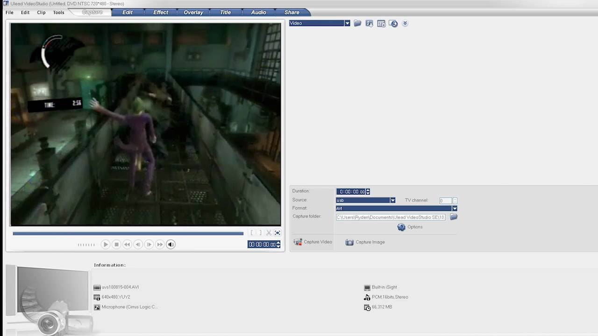Select the '66,312 MB' free space text
This screenshot has height=336, width=598.
click(x=382, y=307)
